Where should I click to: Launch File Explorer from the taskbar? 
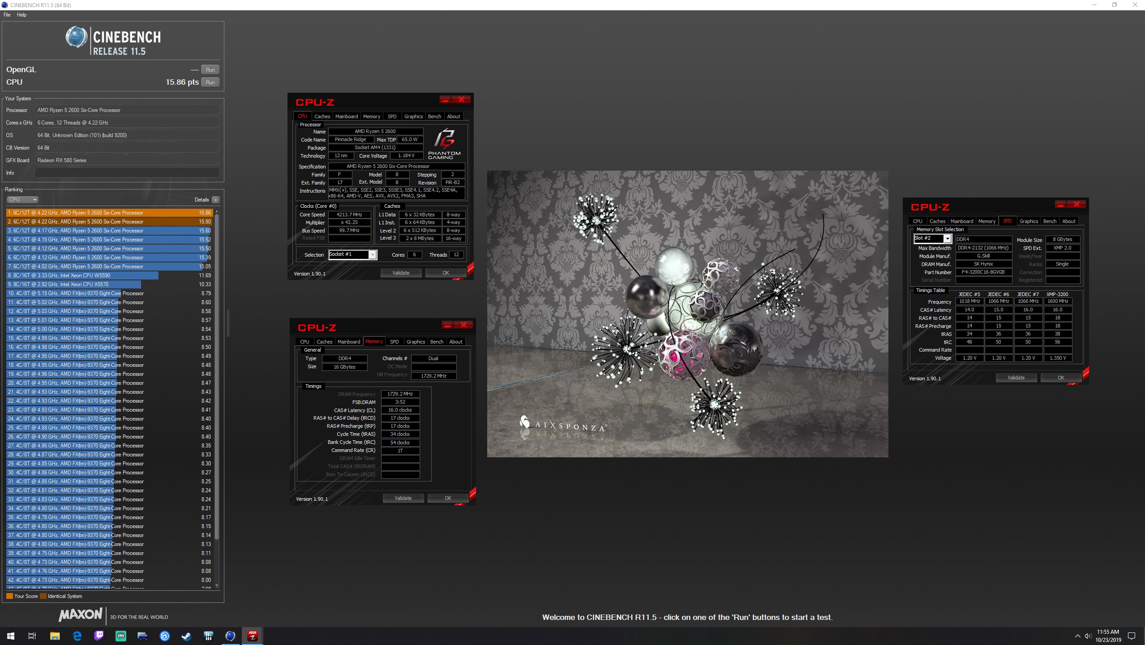coord(55,636)
